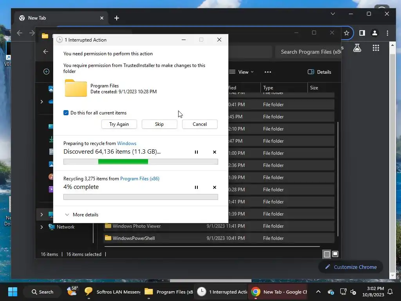Click Customize Chrome button
The height and width of the screenshot is (301, 401).
click(x=351, y=267)
